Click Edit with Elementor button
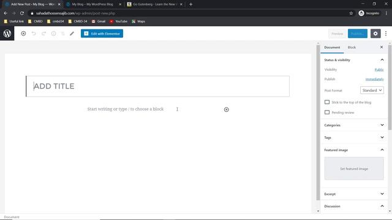 click(102, 34)
